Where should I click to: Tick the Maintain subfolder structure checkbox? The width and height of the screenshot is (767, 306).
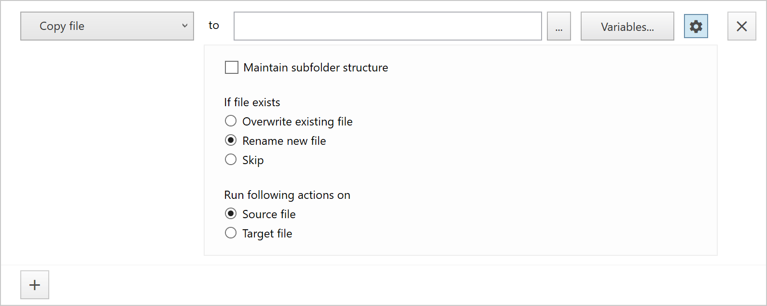coord(232,67)
